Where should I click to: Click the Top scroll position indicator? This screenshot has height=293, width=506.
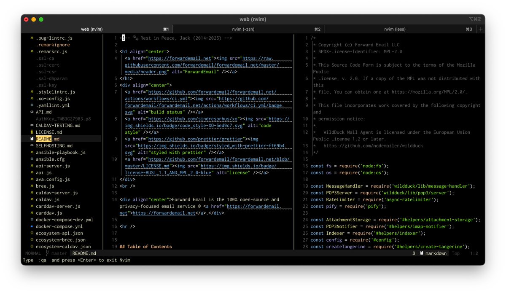tap(456, 253)
